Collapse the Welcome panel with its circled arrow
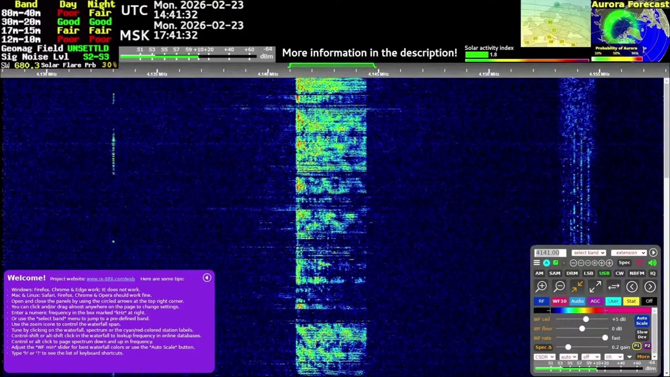This screenshot has height=377, width=670. click(x=207, y=278)
